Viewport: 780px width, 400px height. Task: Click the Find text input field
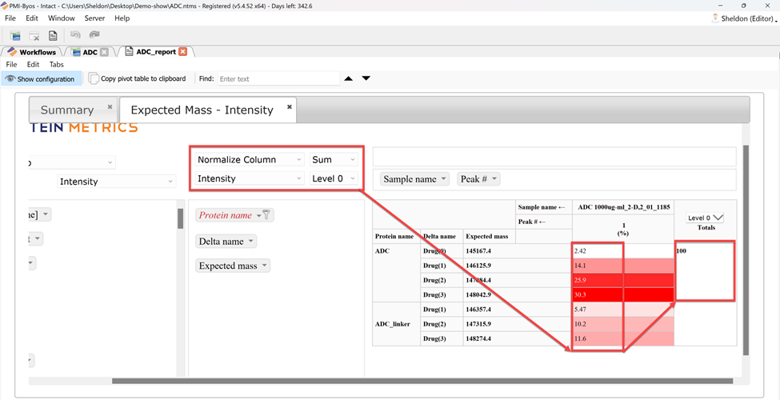[278, 79]
